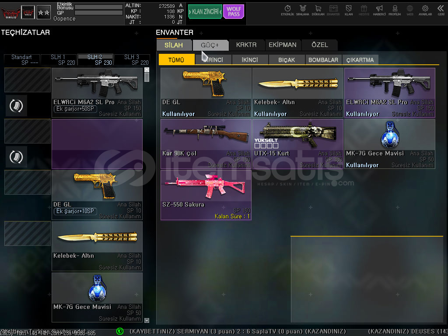Switch to the KRKTR inventory tab
448x336 pixels.
pyautogui.click(x=246, y=45)
